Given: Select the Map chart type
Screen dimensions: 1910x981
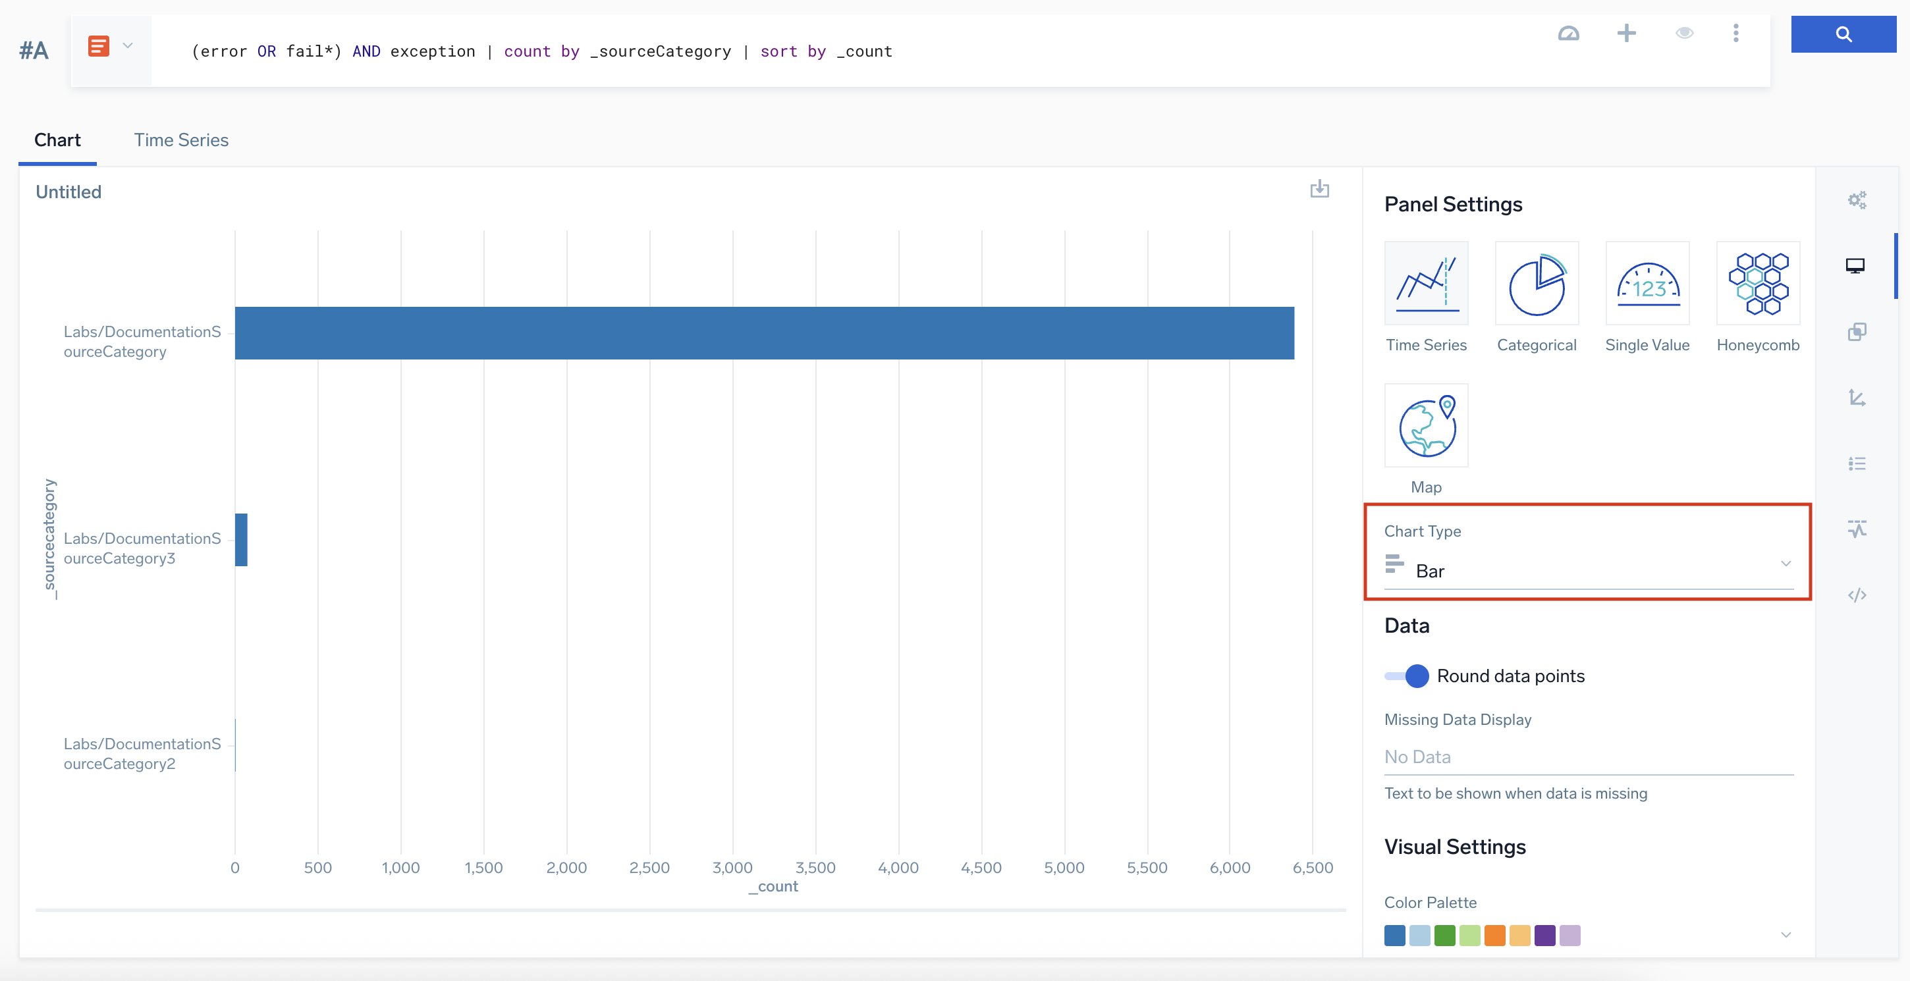Looking at the screenshot, I should tap(1426, 425).
